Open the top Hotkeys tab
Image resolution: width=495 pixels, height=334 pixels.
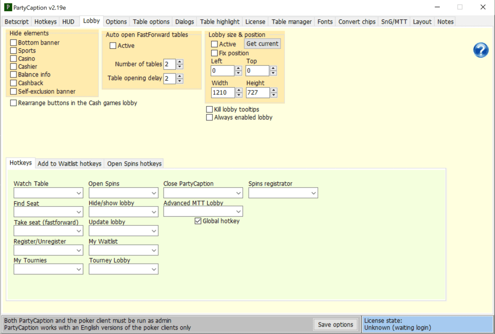tap(45, 21)
